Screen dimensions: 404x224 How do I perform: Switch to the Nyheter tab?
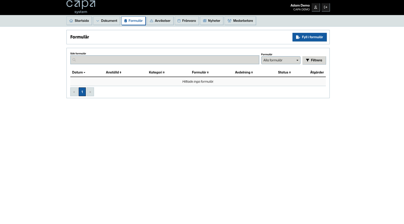pyautogui.click(x=212, y=21)
